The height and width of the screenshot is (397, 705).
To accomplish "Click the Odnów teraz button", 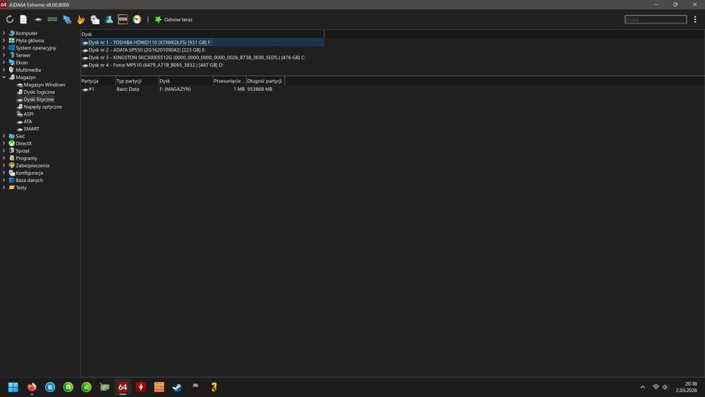I will coord(173,20).
